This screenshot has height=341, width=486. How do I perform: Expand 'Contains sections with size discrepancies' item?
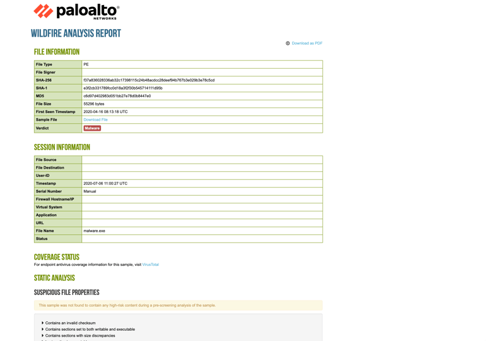(78, 336)
